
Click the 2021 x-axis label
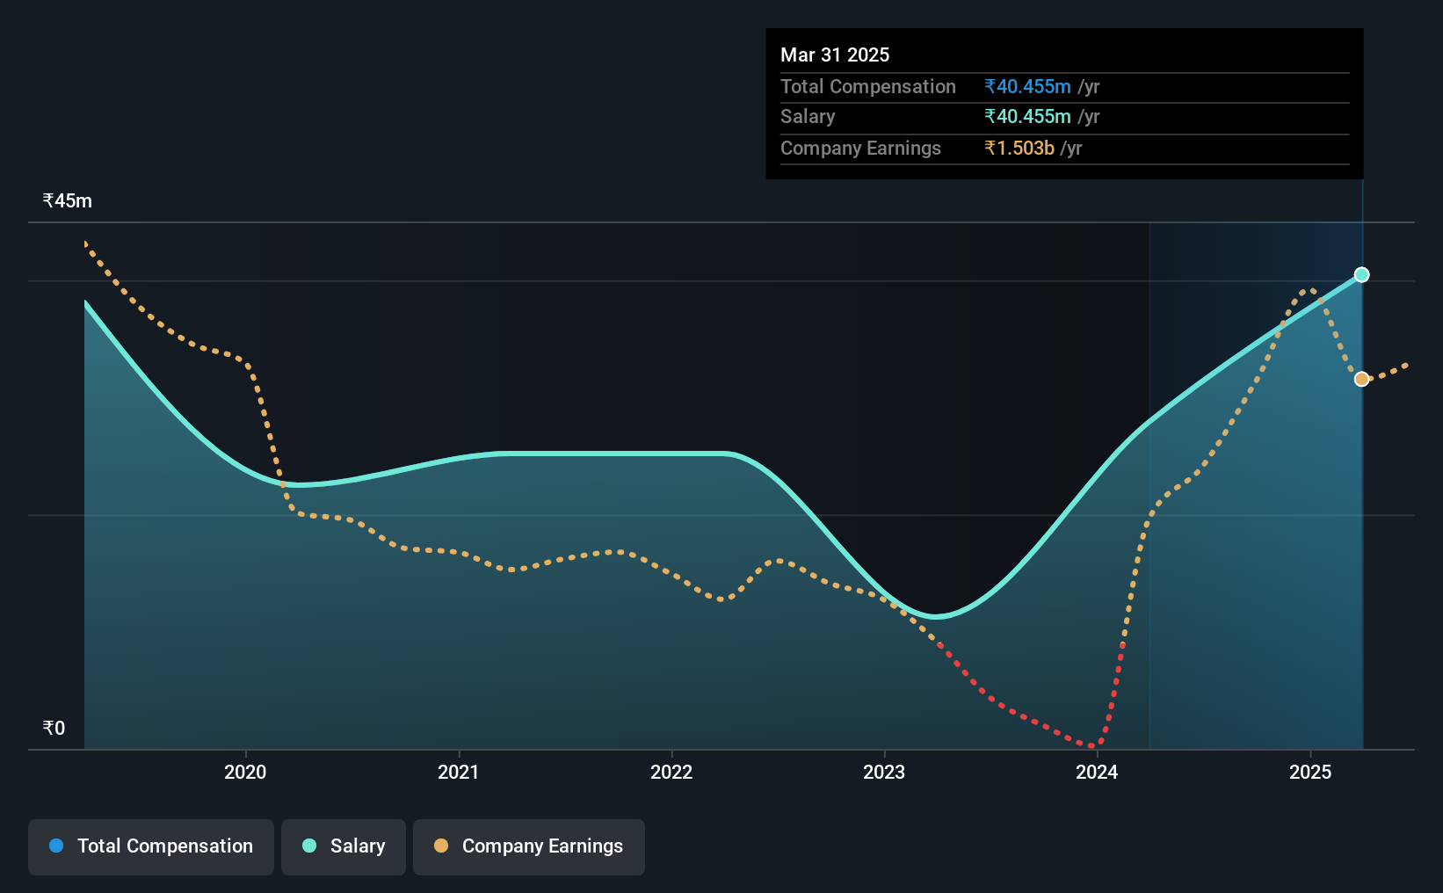(459, 772)
